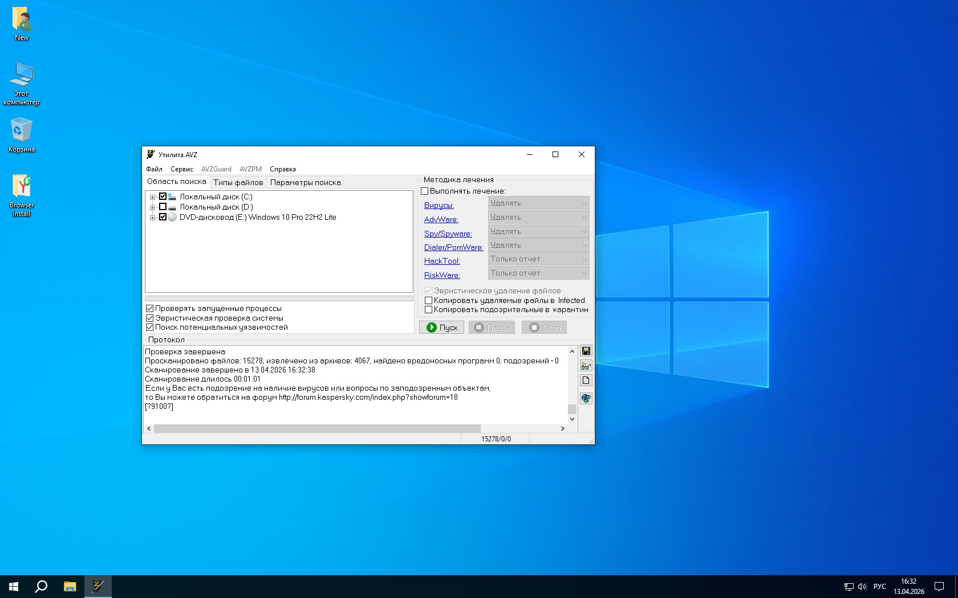The height and width of the screenshot is (598, 958).
Task: Open File Explorer from the taskbar
Action: click(70, 586)
